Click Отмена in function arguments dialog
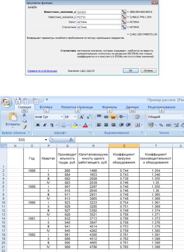 point(148,70)
